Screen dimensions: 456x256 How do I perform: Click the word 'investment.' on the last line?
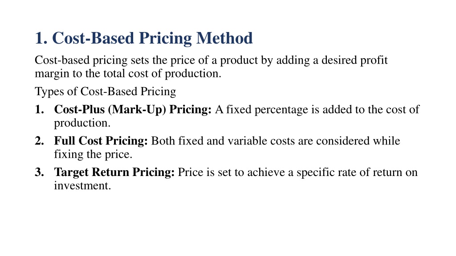point(82,185)
